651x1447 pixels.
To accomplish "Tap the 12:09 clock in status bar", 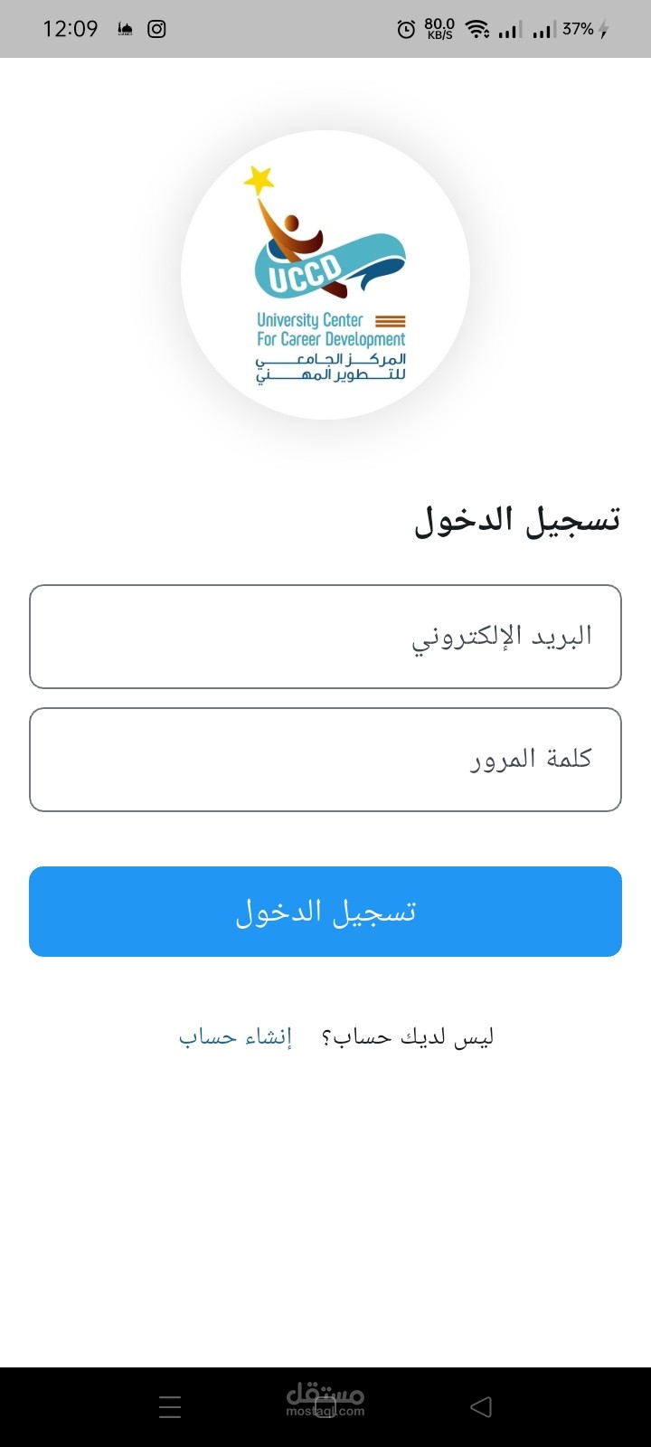I will pyautogui.click(x=71, y=29).
